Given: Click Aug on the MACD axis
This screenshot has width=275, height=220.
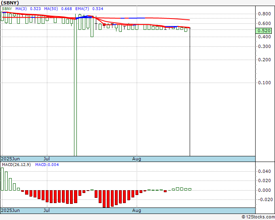Looking at the screenshot, I should click(137, 210).
